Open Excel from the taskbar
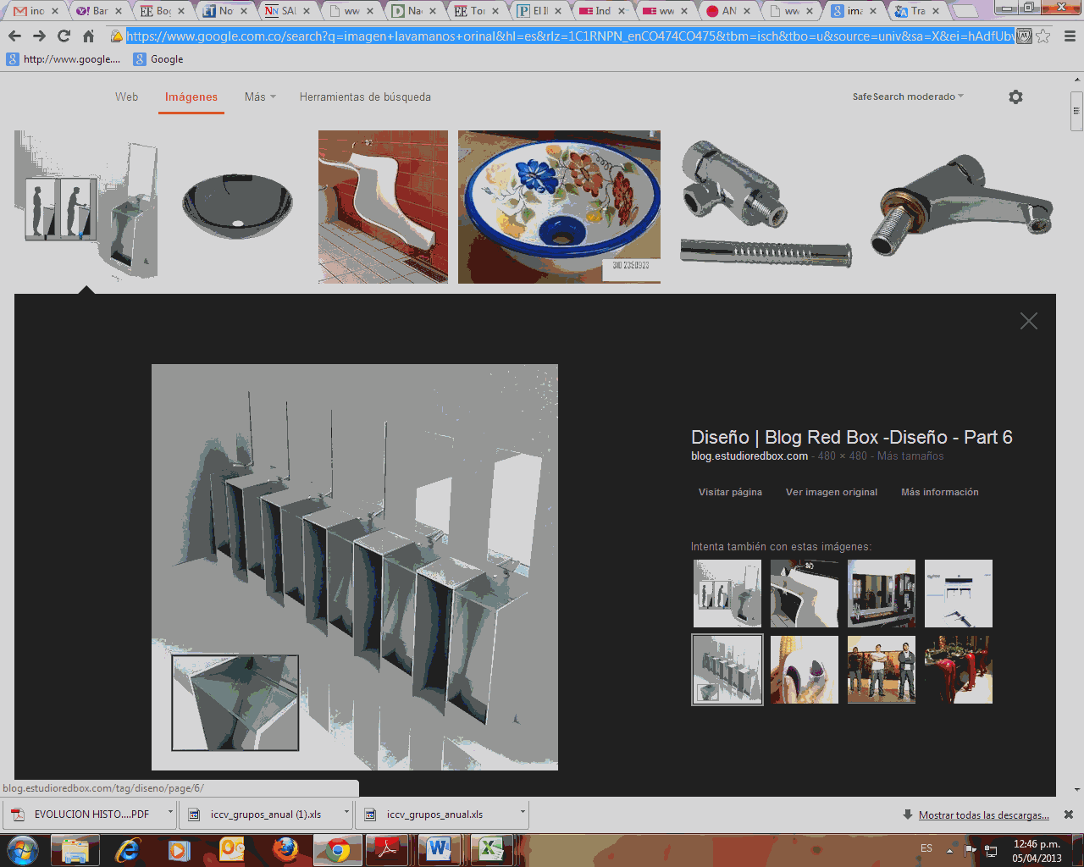Screen dimensions: 1084x867 (x=490, y=849)
